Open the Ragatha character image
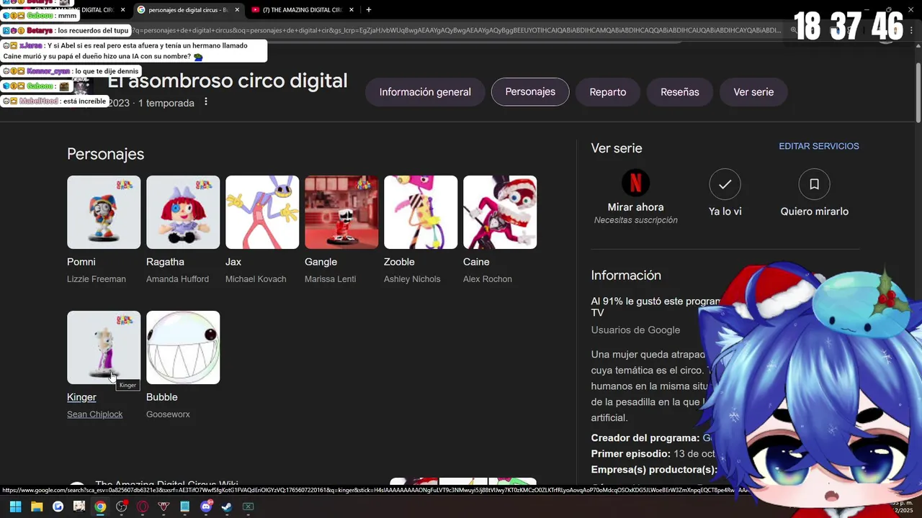Screen dimensions: 922x518 pyautogui.click(x=183, y=212)
